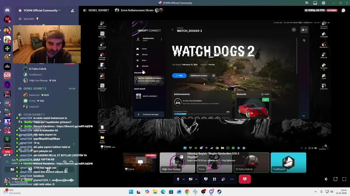Viewport: 350px width, 196px height.
Task: Click Library in streamed Ubisoft Connect sidebar
Action: coord(144,54)
